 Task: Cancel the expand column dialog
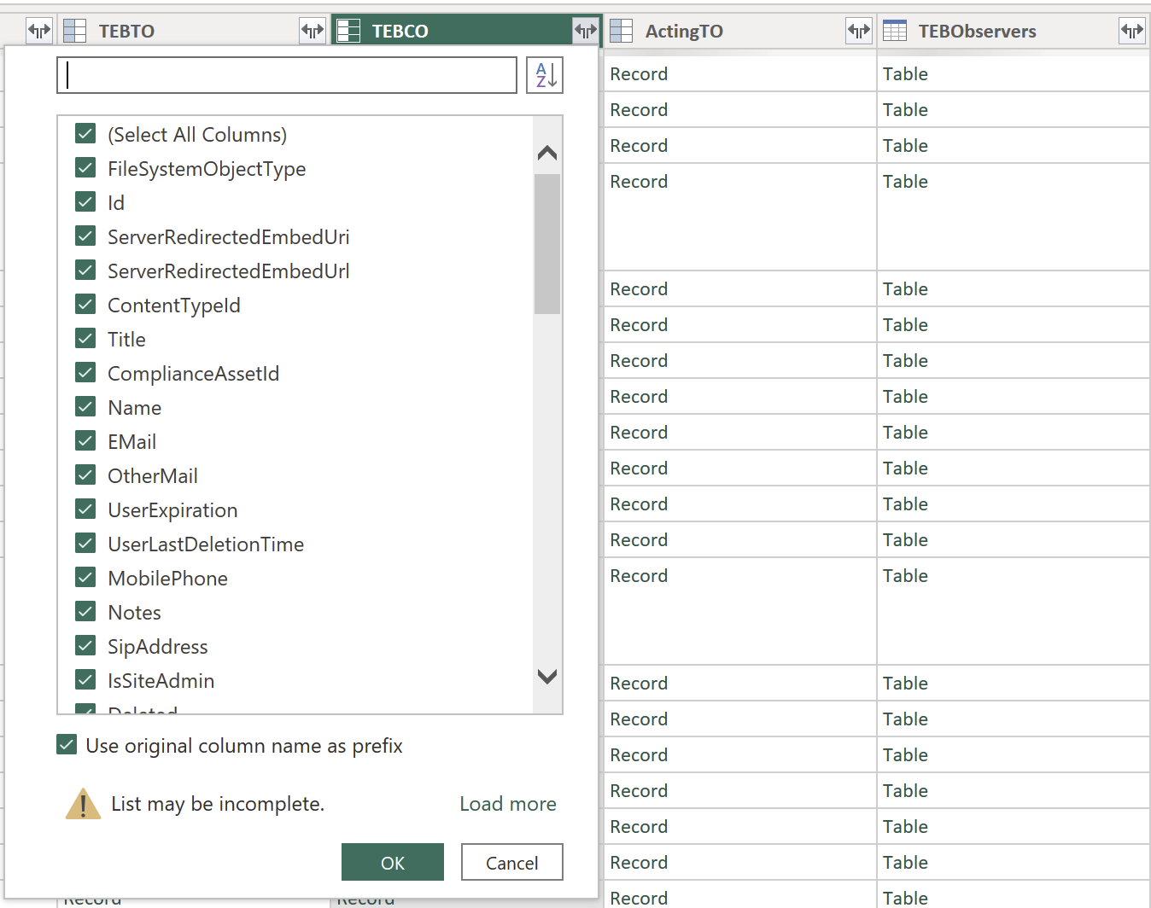(512, 862)
